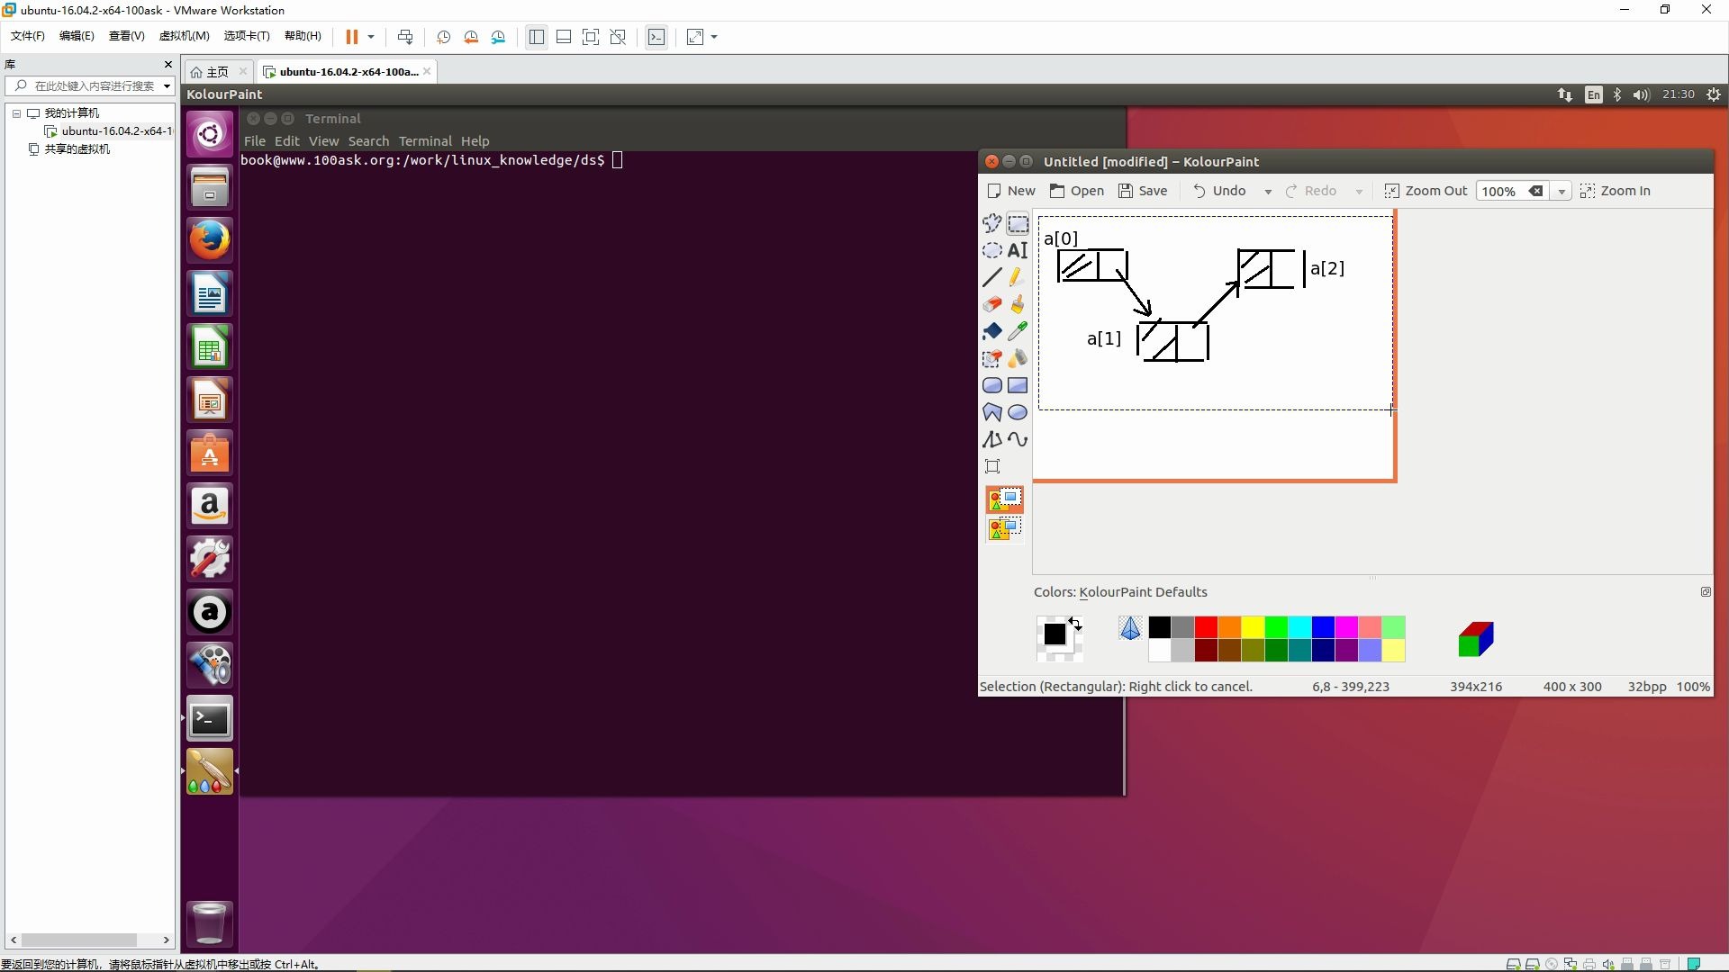Select the Curve tool
Image resolution: width=1729 pixels, height=972 pixels.
[x=1018, y=439]
